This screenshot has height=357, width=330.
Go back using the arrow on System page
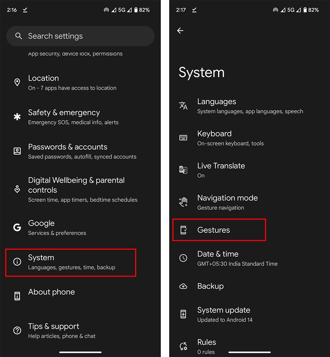tap(180, 30)
